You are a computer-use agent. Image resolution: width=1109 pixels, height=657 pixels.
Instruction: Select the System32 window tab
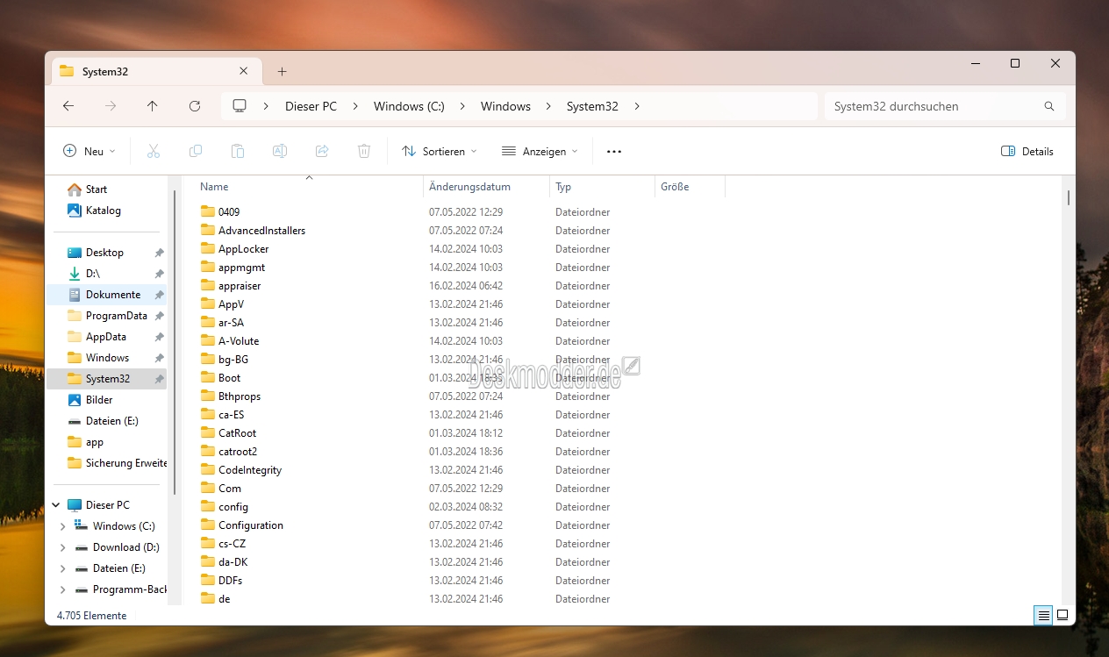pos(156,71)
